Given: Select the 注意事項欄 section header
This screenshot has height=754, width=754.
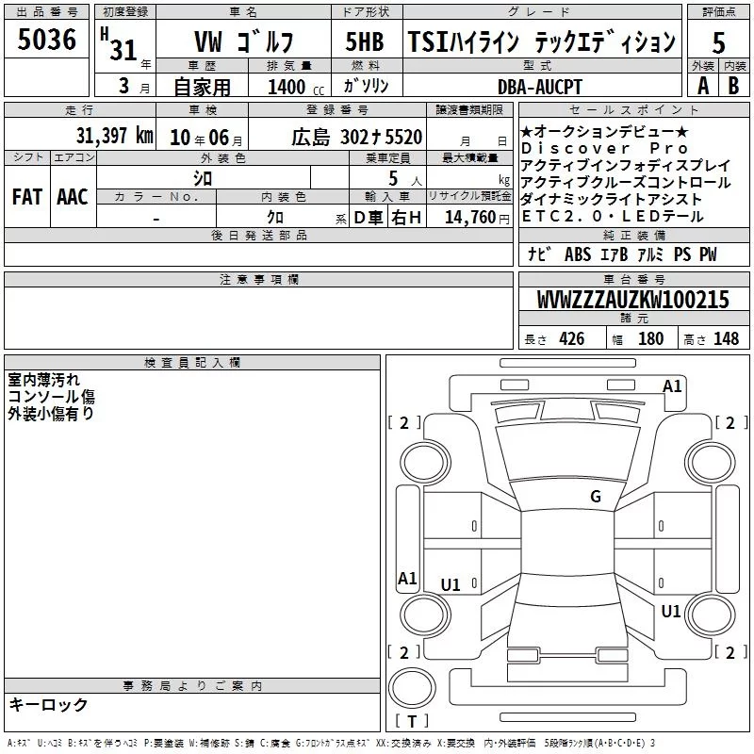Looking at the screenshot, I should [x=258, y=279].
